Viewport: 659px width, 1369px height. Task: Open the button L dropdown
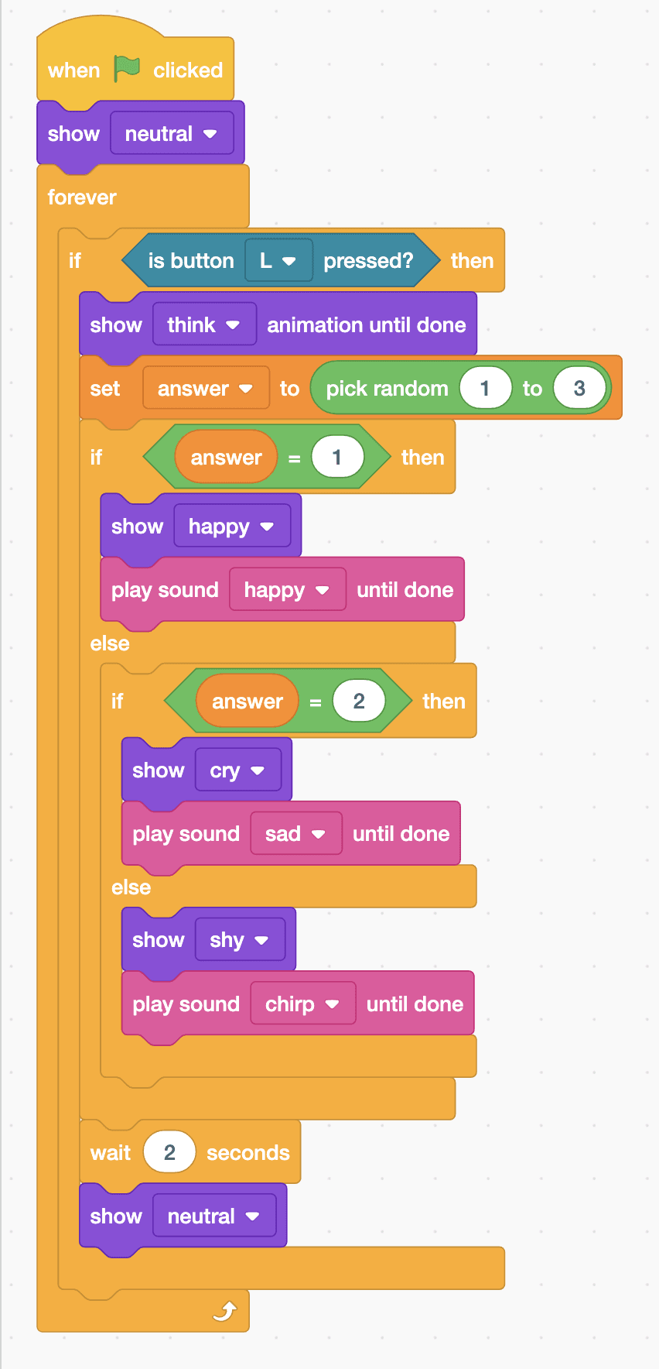click(278, 260)
